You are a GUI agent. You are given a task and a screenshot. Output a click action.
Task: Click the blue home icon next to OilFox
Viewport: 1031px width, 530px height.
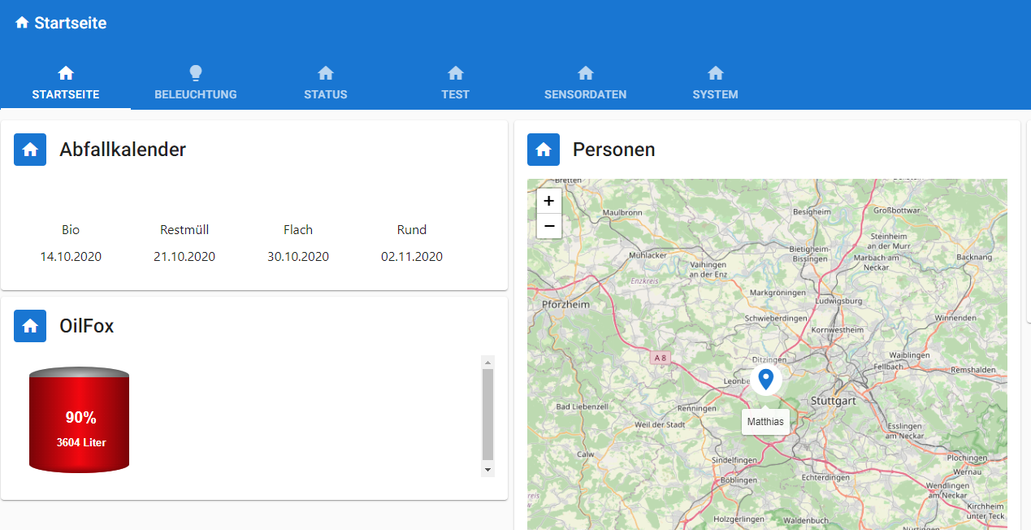tap(30, 326)
